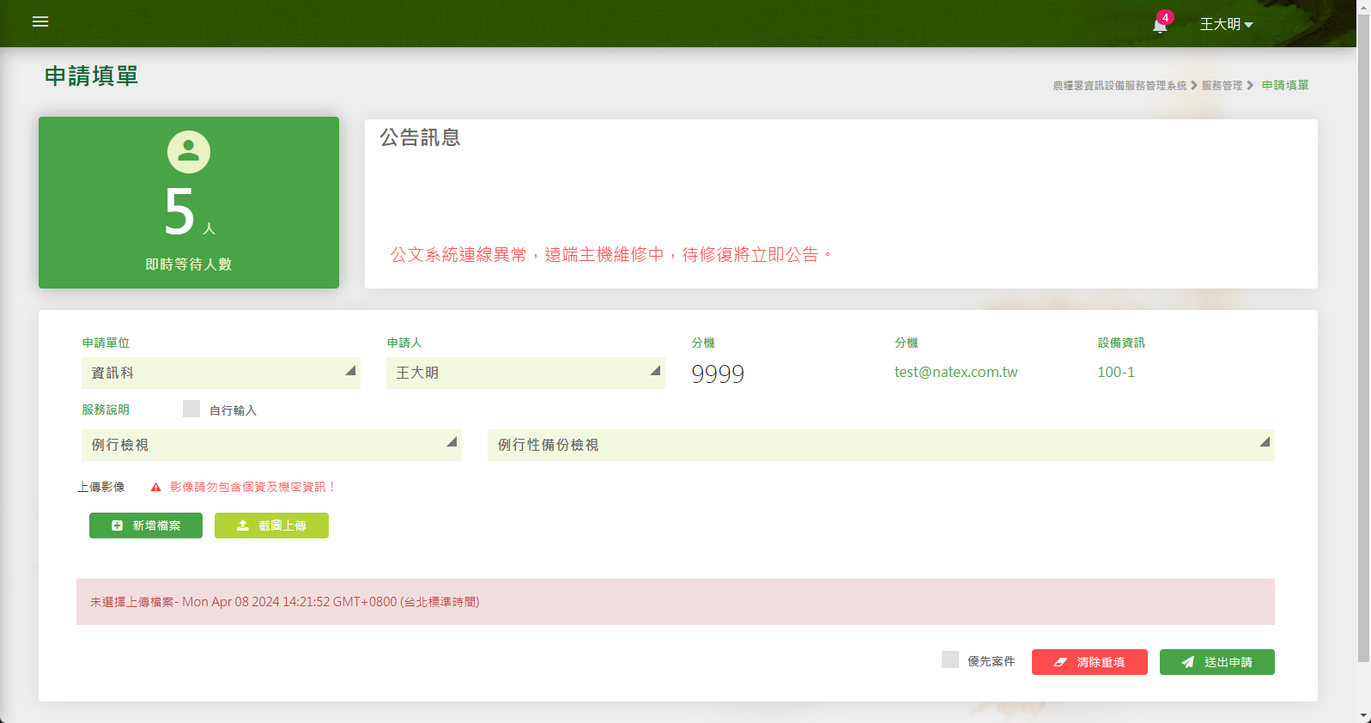Expand the 申請人 王大明 dropdown
The height and width of the screenshot is (723, 1371).
tap(525, 373)
